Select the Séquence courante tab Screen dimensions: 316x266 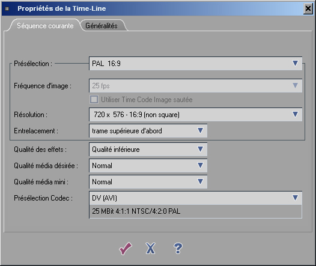(x=45, y=26)
